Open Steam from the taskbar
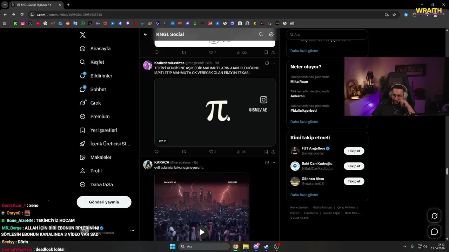The width and height of the screenshot is (449, 252). coord(266,246)
